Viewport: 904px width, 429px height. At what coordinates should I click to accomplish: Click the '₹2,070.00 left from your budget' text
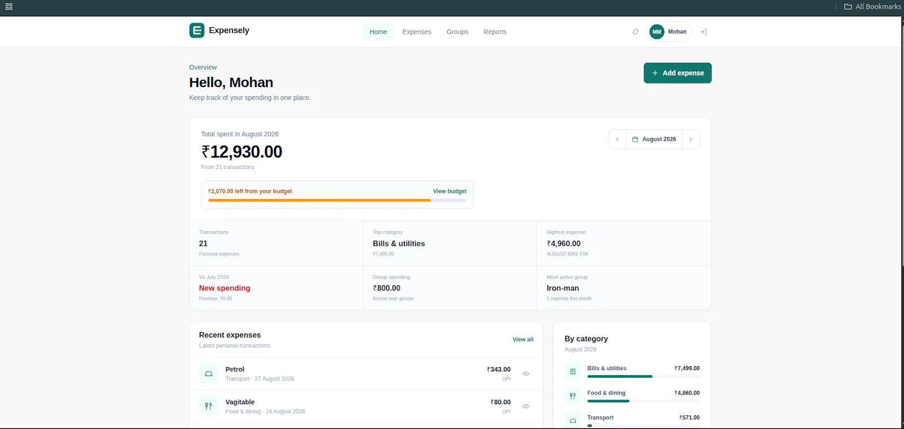[250, 191]
